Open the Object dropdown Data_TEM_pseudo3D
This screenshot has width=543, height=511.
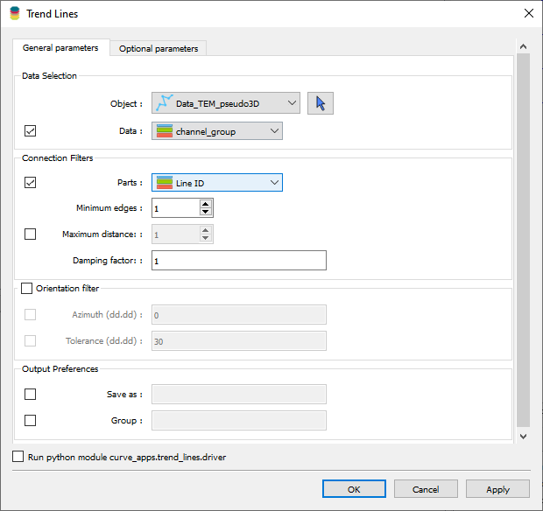click(x=226, y=103)
